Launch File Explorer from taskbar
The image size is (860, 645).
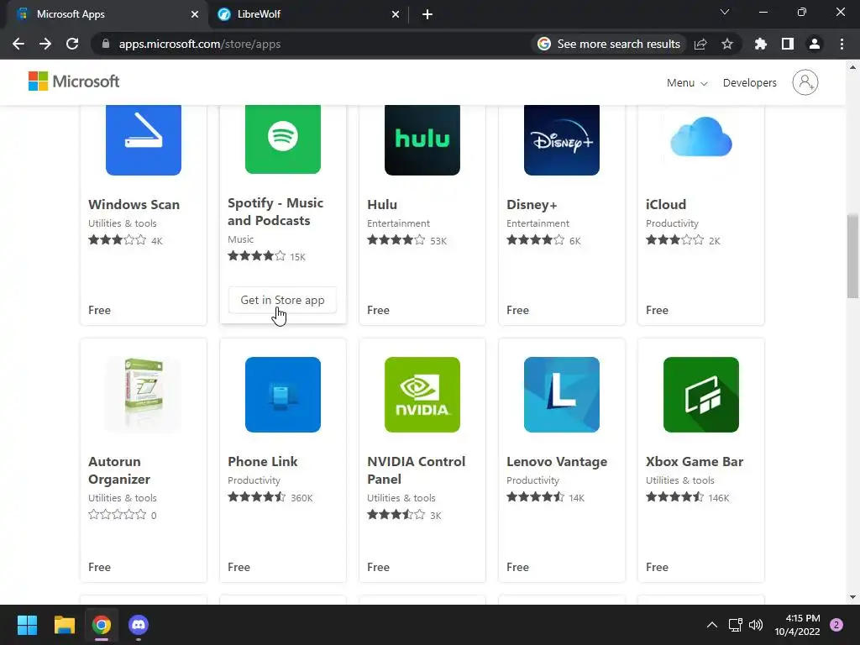[64, 625]
